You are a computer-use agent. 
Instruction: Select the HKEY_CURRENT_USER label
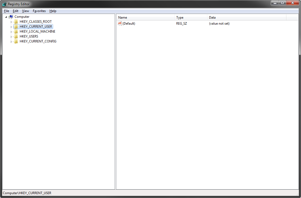click(x=36, y=27)
